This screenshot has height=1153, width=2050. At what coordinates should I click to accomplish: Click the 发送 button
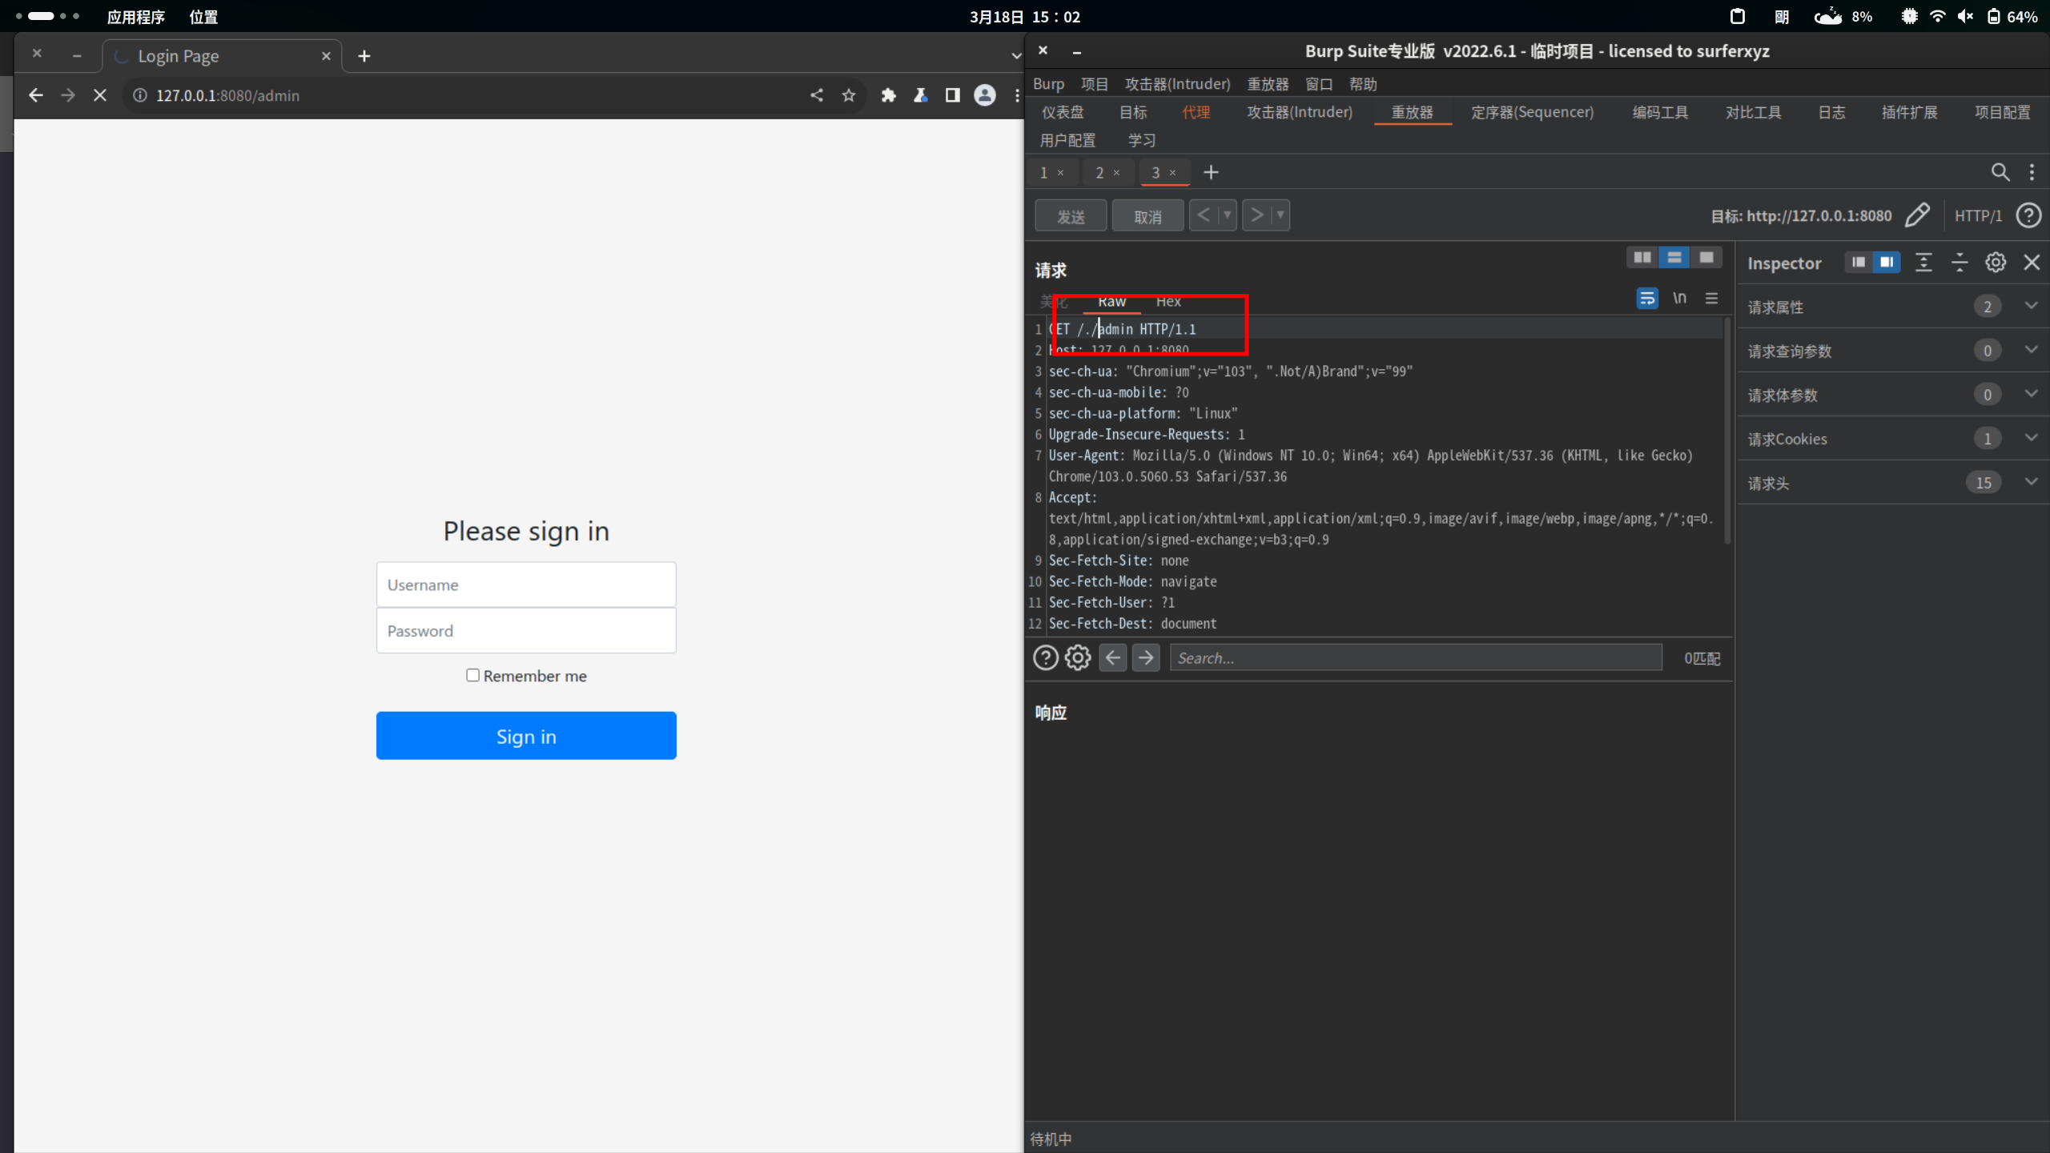(x=1071, y=215)
